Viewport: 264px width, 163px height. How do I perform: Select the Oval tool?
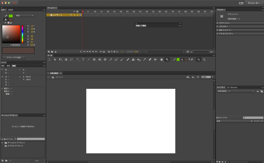click(x=100, y=60)
